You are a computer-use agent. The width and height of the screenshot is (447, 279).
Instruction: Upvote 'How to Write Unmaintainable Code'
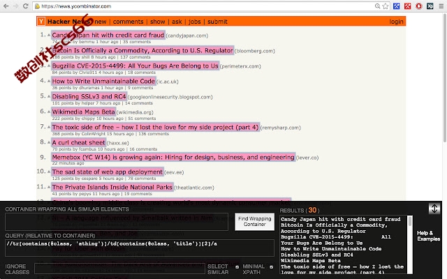click(49, 81)
